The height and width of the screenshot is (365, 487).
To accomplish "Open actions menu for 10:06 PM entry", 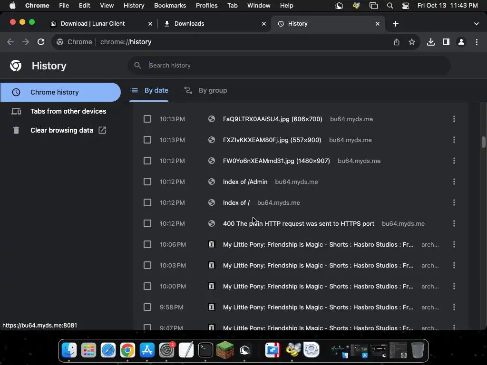I will pyautogui.click(x=454, y=244).
